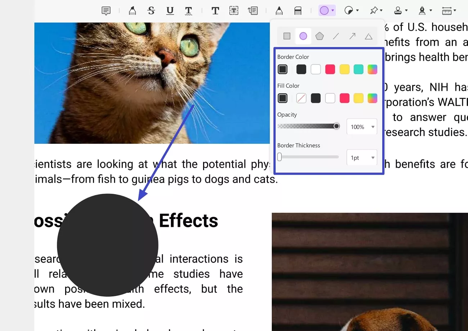Select the eraser tool
468x331 pixels.
[x=298, y=11]
